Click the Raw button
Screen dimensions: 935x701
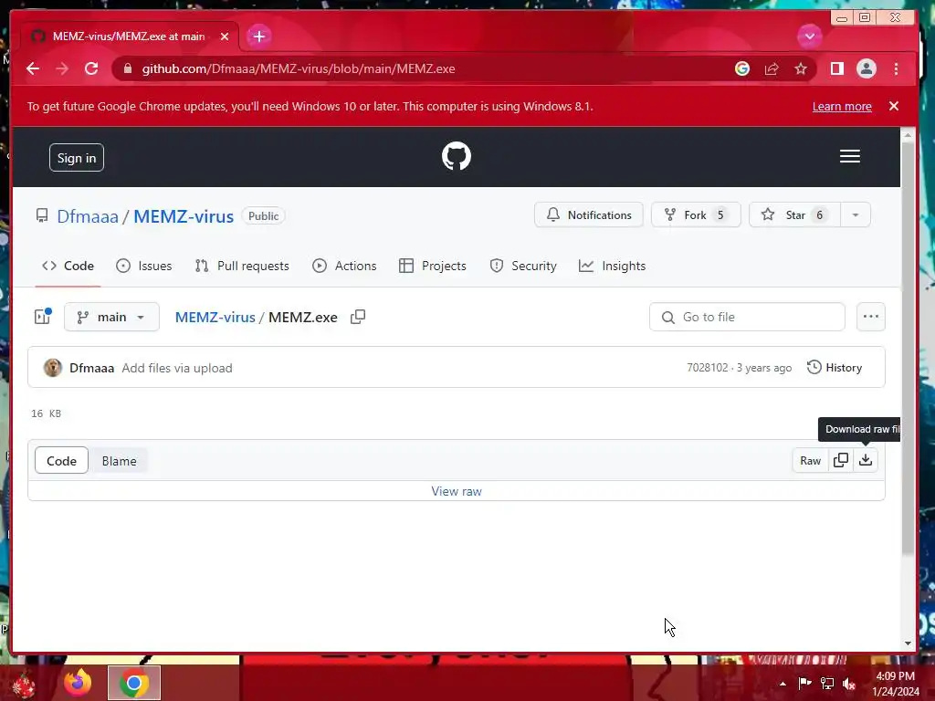click(810, 460)
